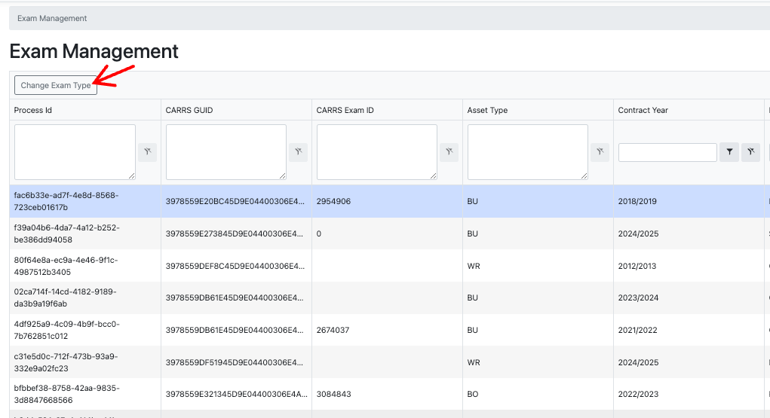Sort by the Process Id column header
The height and width of the screenshot is (418, 770).
tap(33, 110)
